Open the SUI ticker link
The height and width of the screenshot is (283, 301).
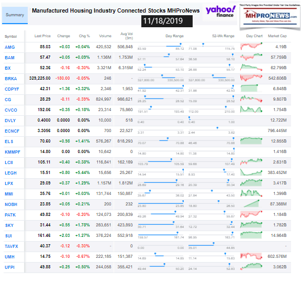(x=8, y=236)
